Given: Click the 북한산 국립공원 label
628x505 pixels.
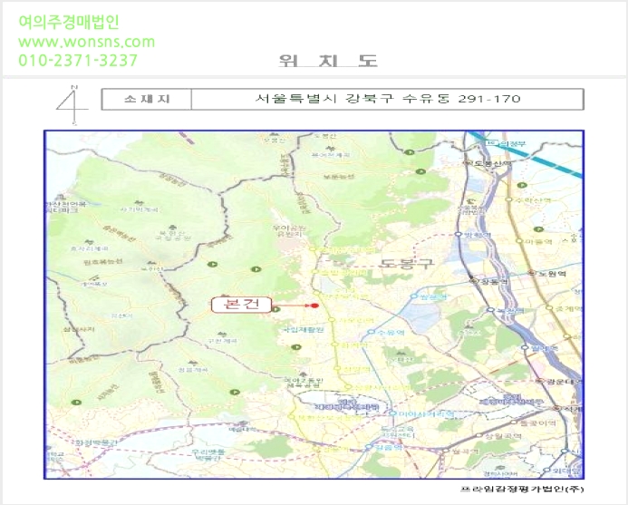Looking at the screenshot, I should [172, 235].
